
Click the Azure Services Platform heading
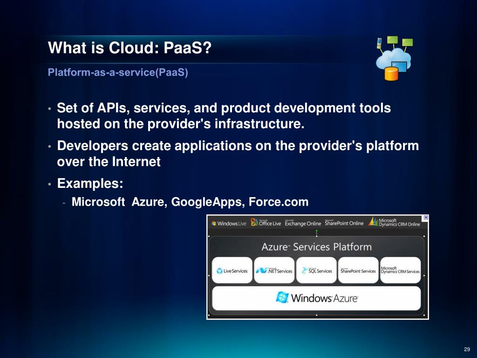pos(316,247)
